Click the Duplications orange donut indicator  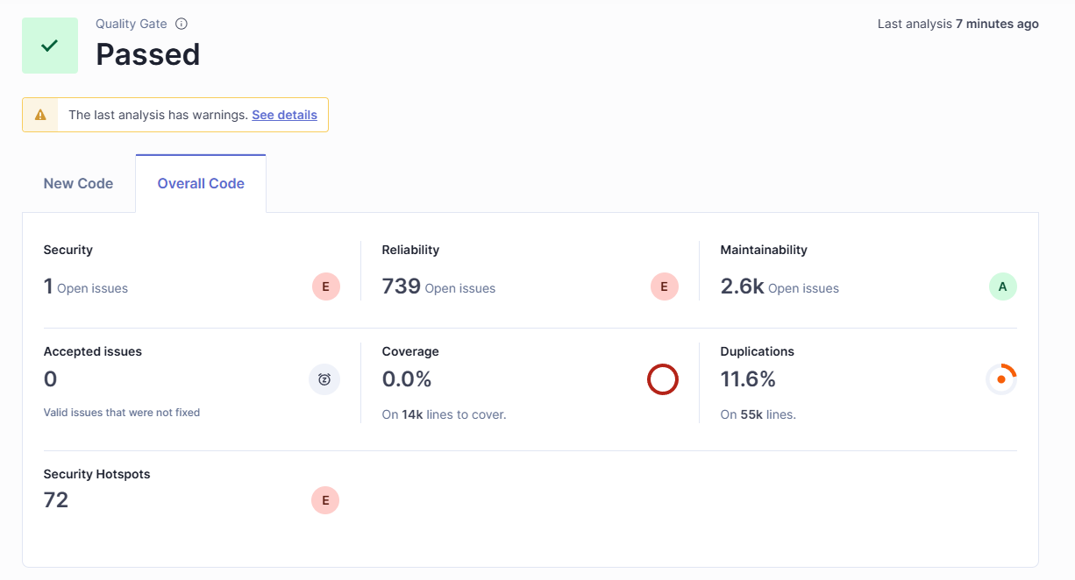1001,379
